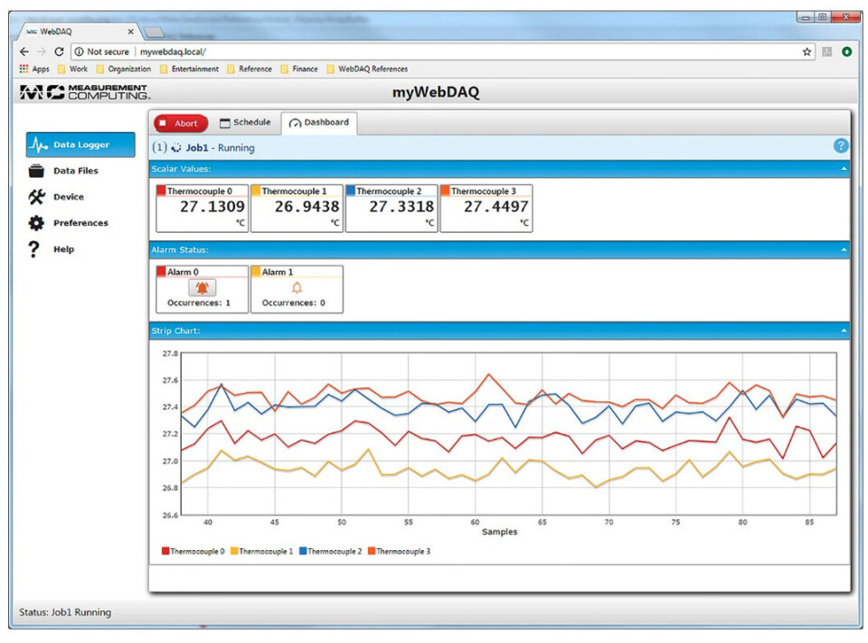Open the Organization bookmarks folder

coord(124,70)
